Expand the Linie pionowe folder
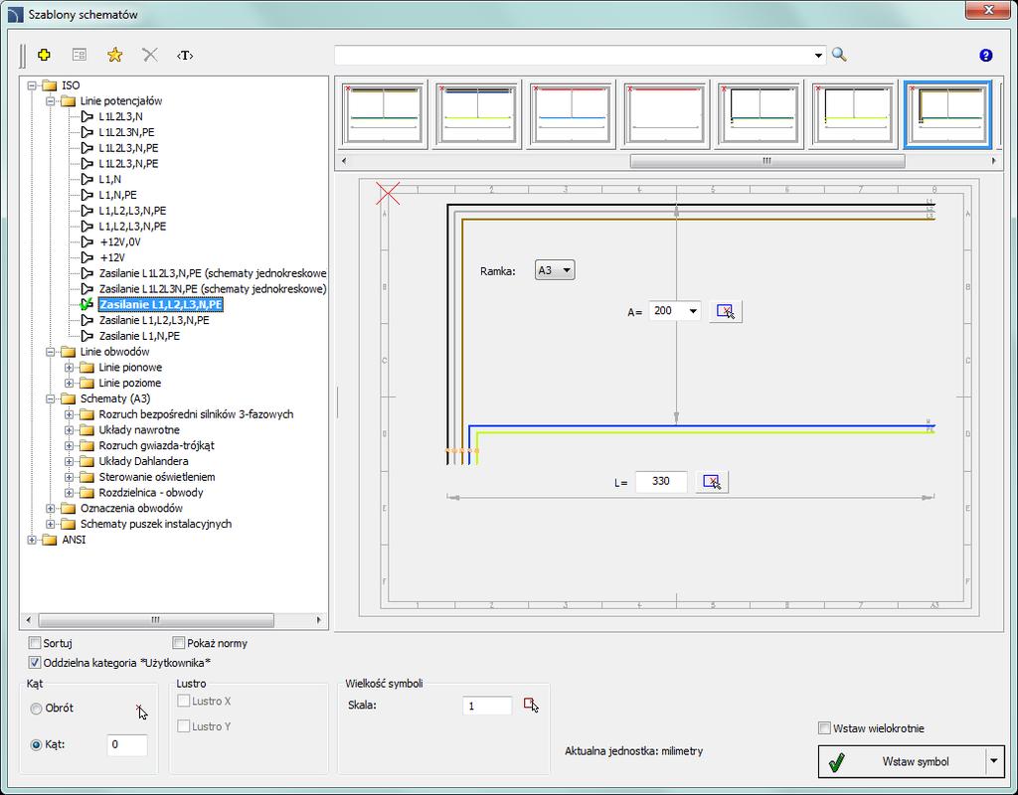The height and width of the screenshot is (795, 1018). 69,368
